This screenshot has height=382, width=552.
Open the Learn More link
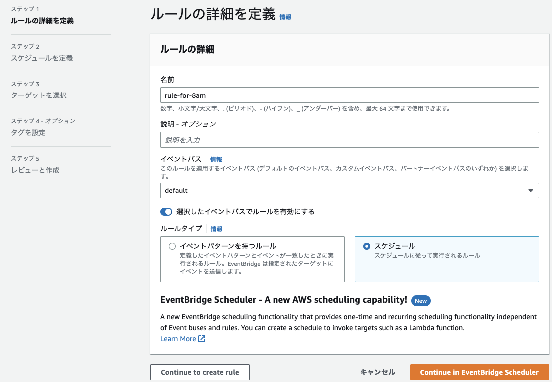coord(178,339)
